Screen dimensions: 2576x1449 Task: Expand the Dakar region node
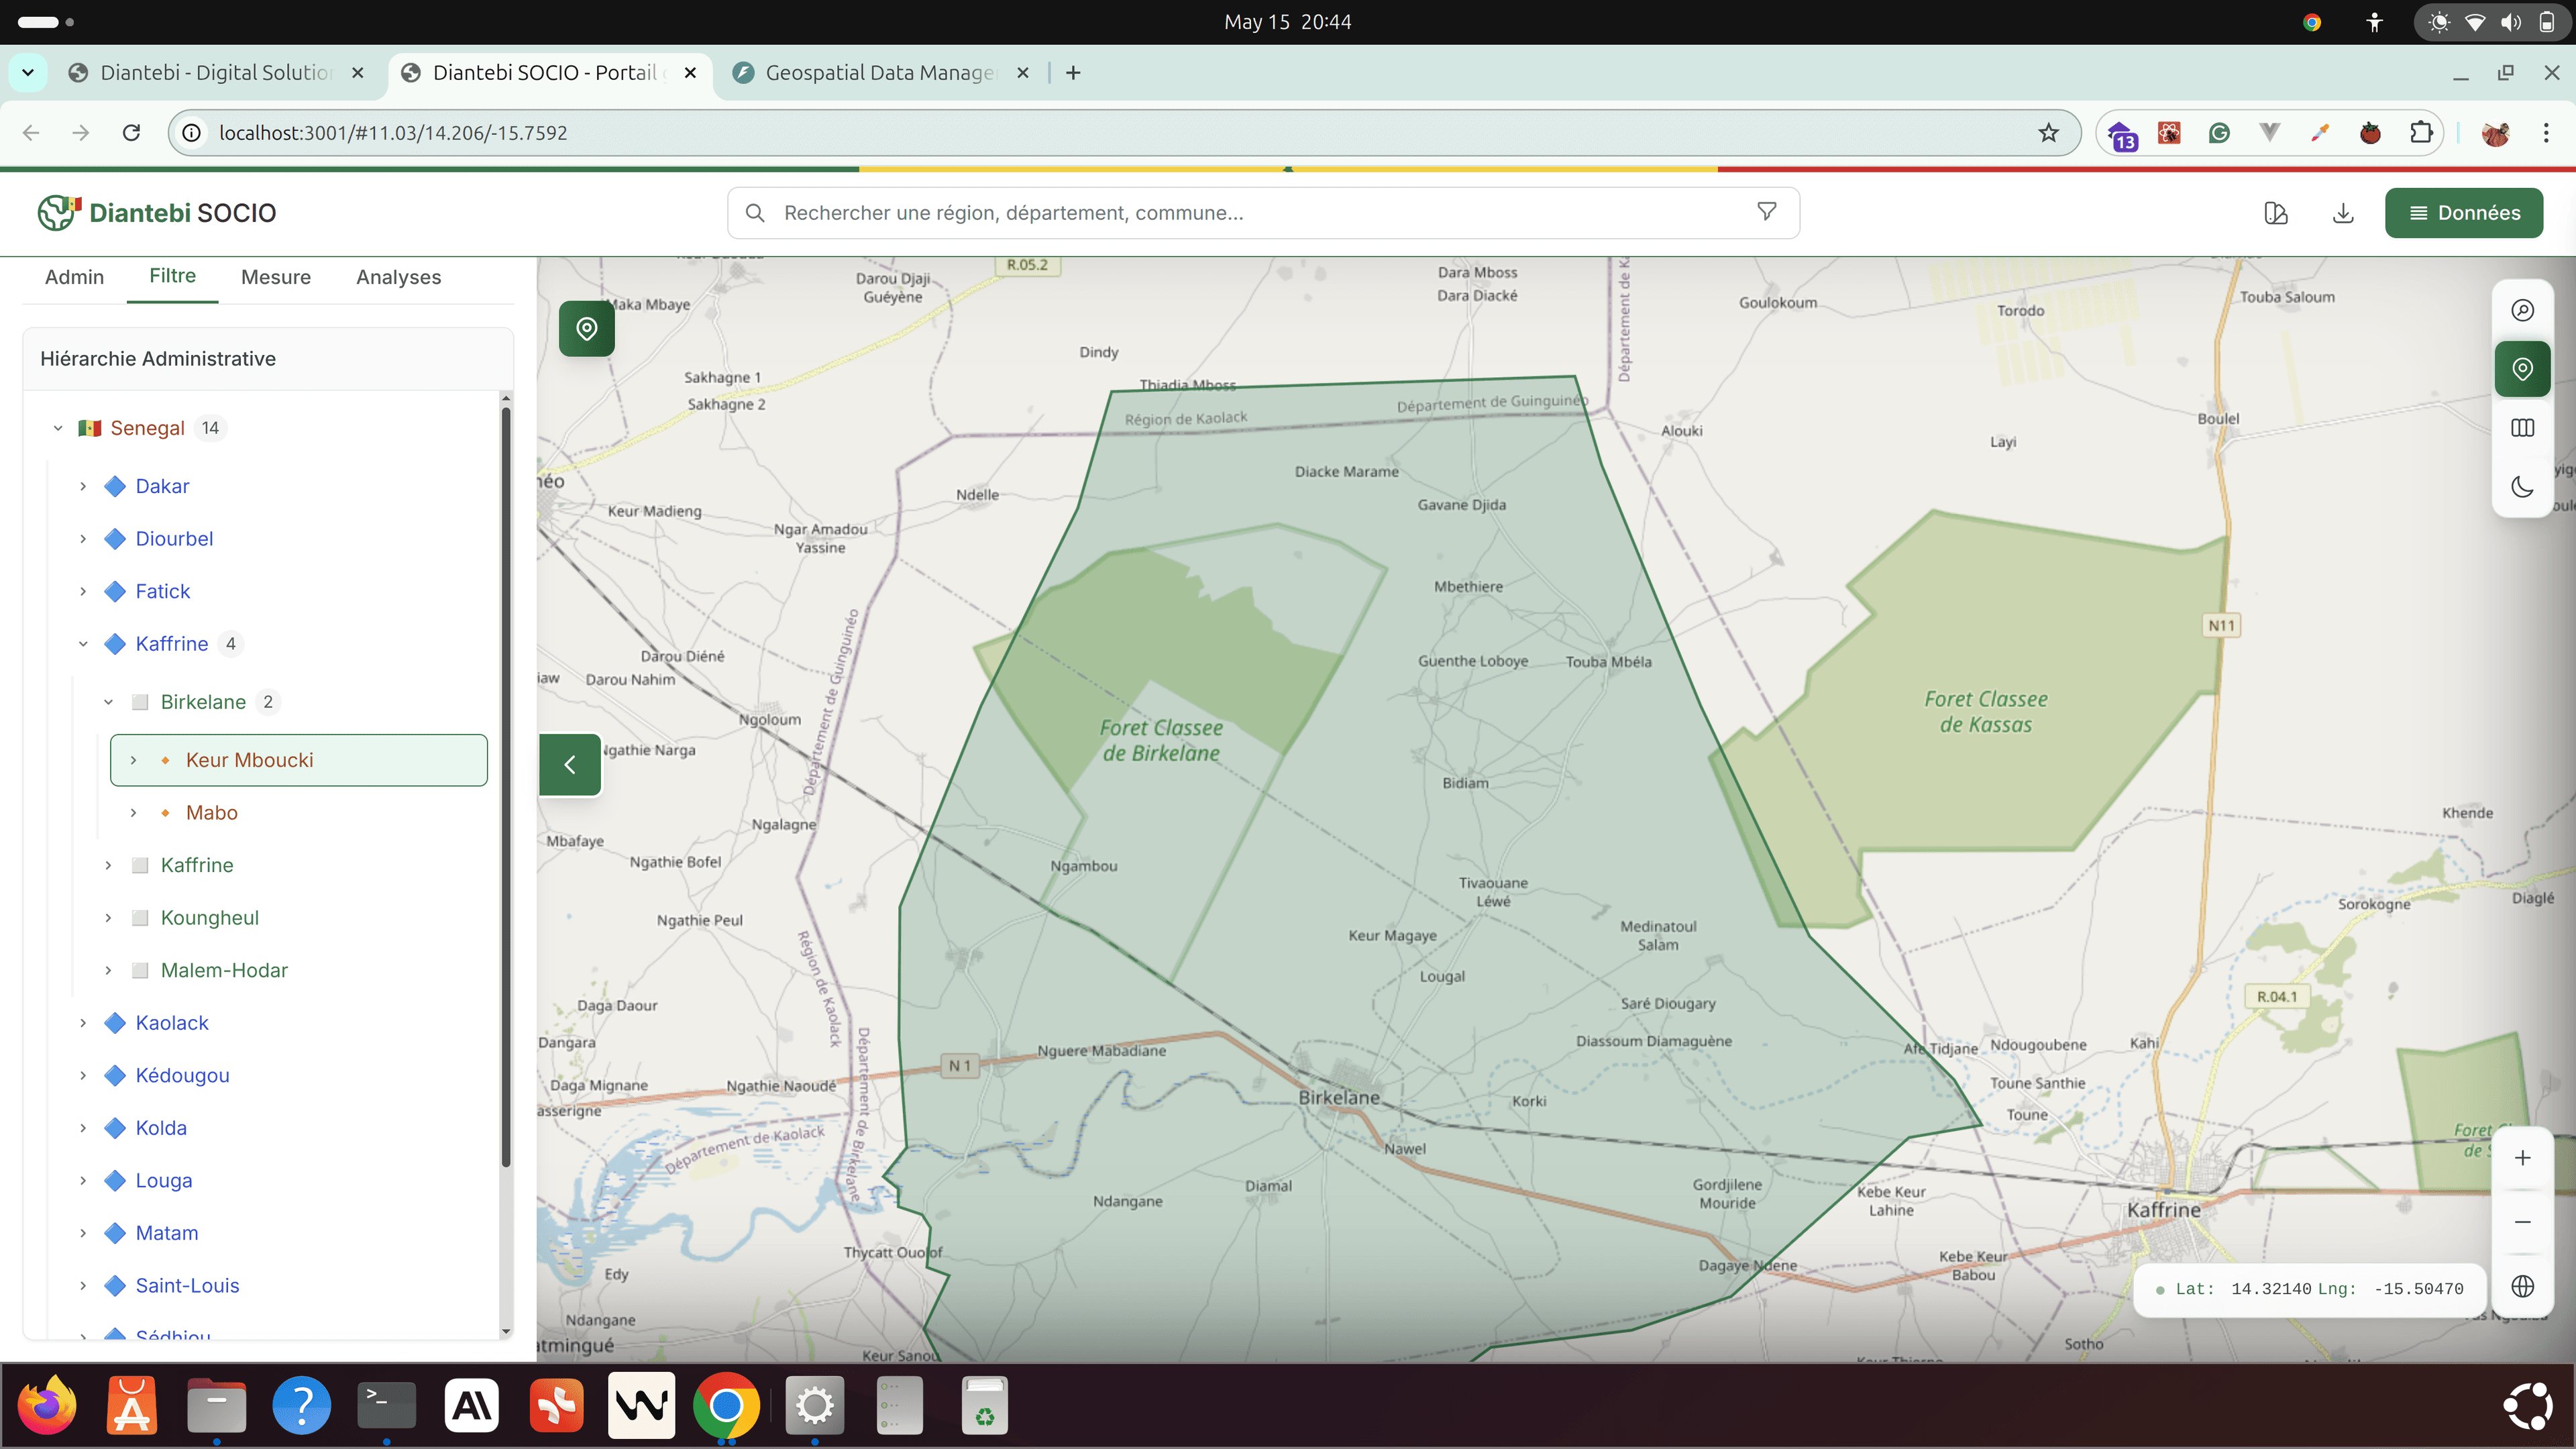(83, 486)
